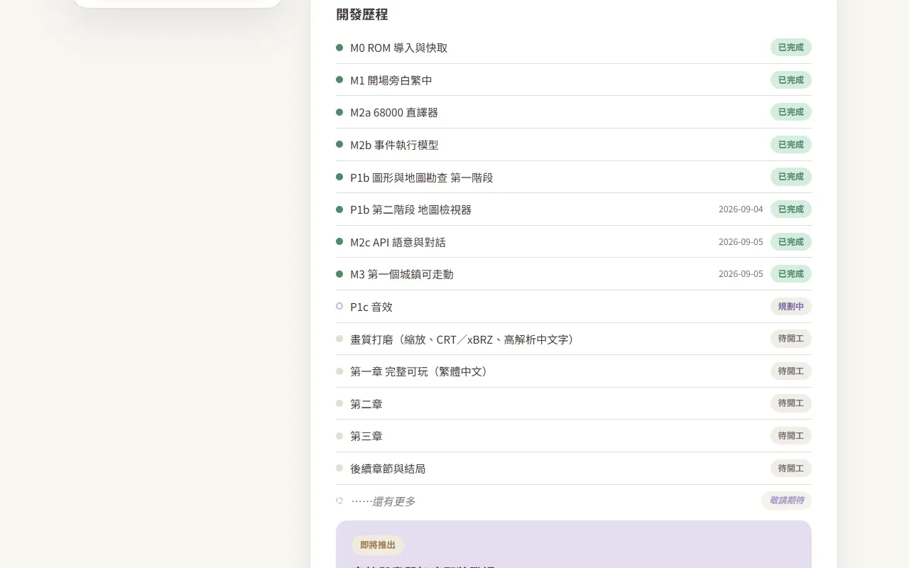
Task: Click the ……還有更多 italic text
Action: (x=383, y=501)
